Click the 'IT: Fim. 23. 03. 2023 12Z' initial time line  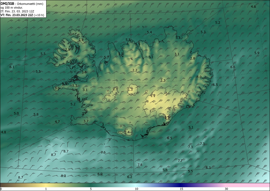[17, 11]
